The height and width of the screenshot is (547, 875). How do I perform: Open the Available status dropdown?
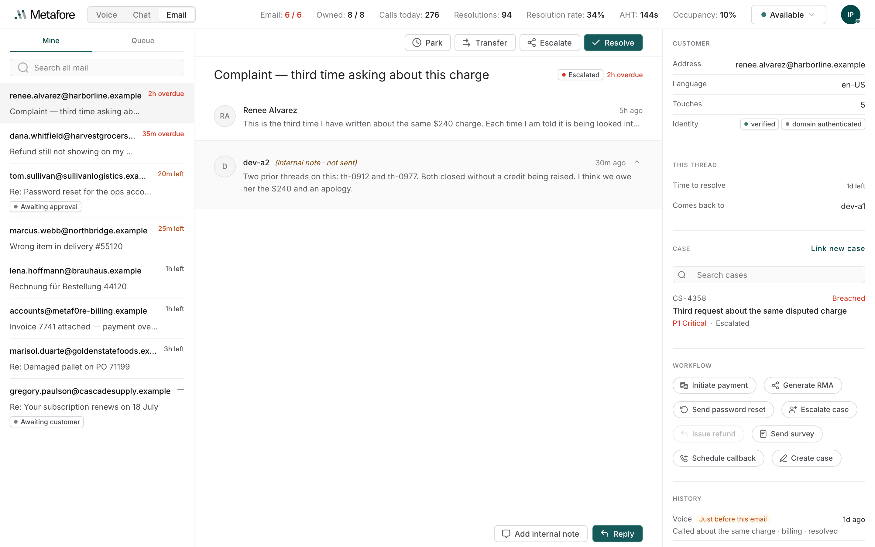[788, 15]
